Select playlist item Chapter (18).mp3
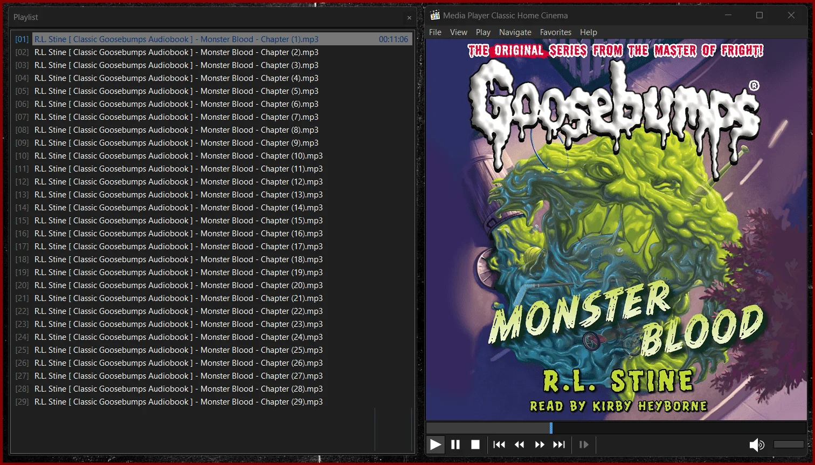The height and width of the screenshot is (465, 815). tap(223, 259)
